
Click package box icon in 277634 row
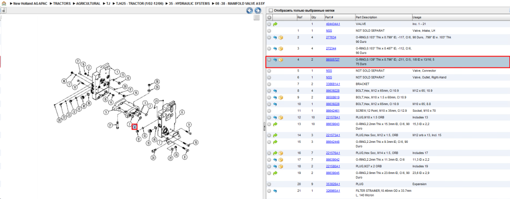[281, 37]
